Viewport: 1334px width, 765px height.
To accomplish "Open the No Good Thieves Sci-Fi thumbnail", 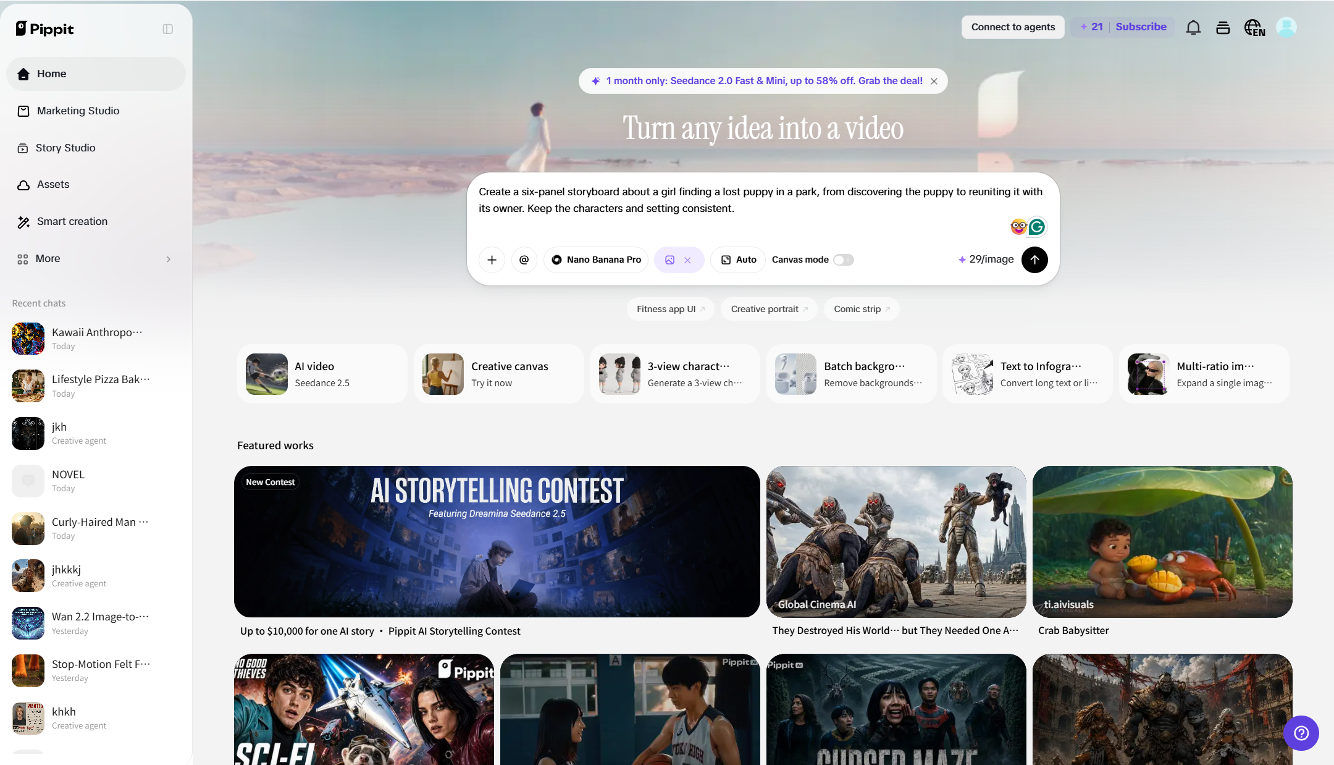I will (x=364, y=709).
